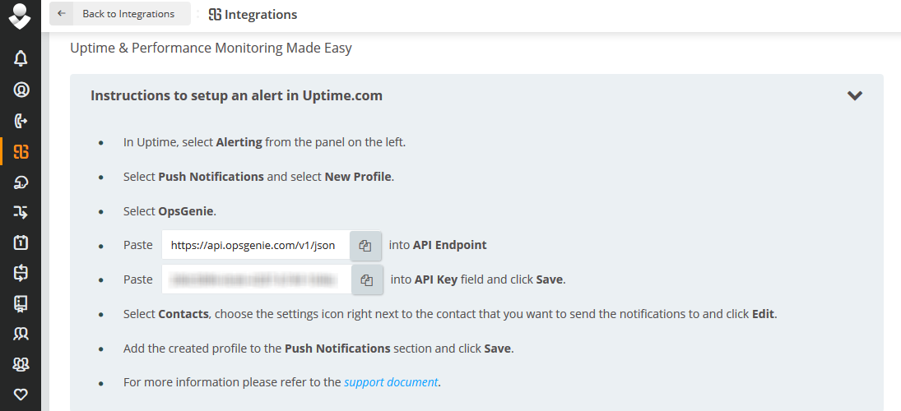Viewport: 901px width, 411px height.
Task: Open the two-person users icon
Action: [x=21, y=334]
